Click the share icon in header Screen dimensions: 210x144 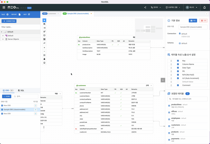tap(145, 7)
